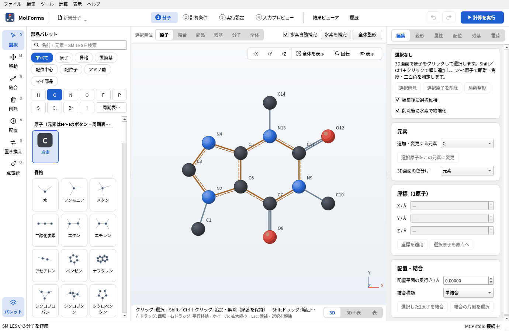The height and width of the screenshot is (331, 509).
Task: Set selection unit to 結合
Action: 182,35
